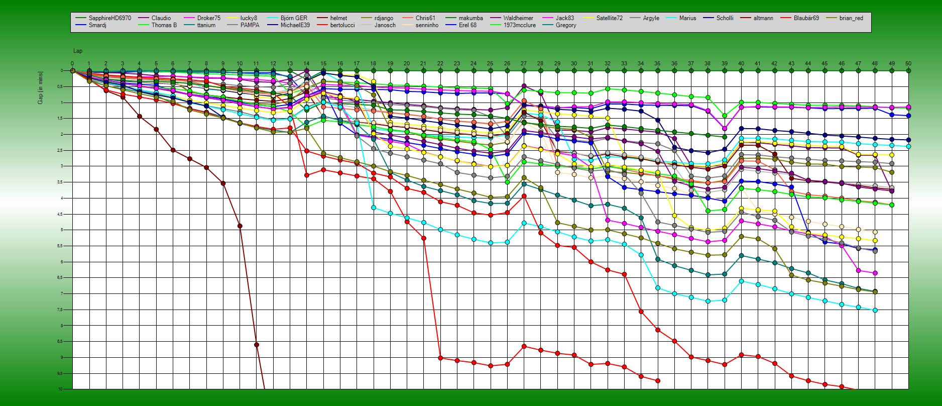Click the Chris61 legend label
Image resolution: width=942 pixels, height=406 pixels.
pos(425,18)
